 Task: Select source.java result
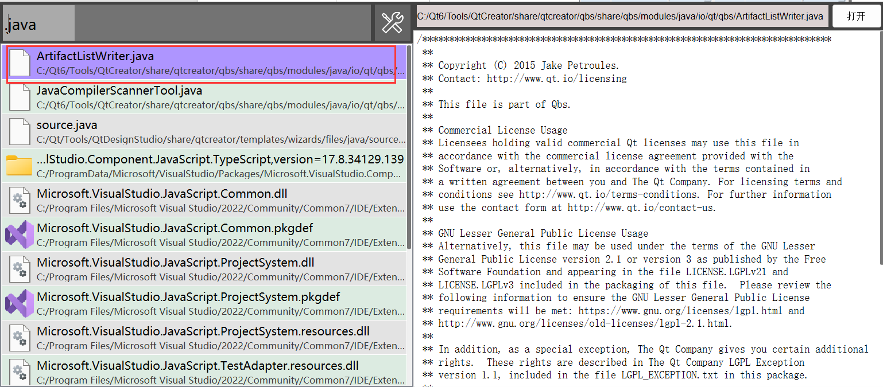(x=204, y=132)
